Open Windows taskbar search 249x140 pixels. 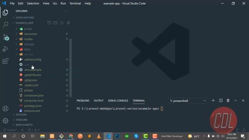coord(14,136)
